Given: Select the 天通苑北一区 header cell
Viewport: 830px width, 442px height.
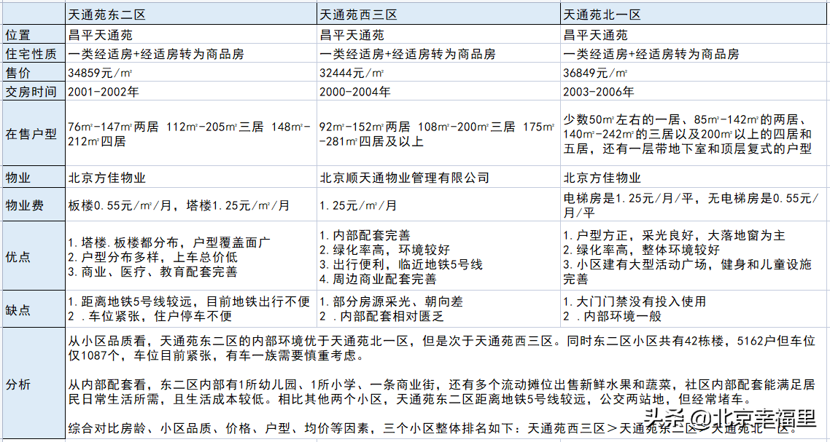Looking at the screenshot, I should coord(694,15).
